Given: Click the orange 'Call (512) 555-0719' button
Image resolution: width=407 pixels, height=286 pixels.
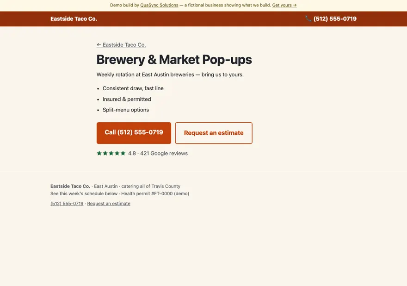Looking at the screenshot, I should 134,133.
